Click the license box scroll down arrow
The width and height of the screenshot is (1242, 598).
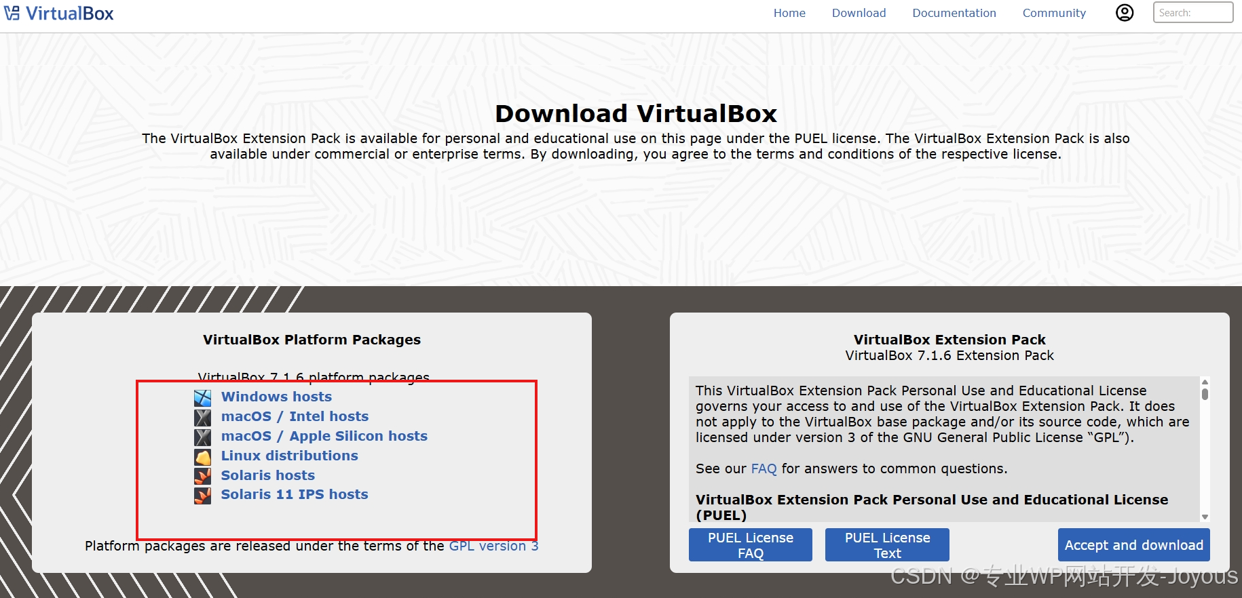point(1205,517)
